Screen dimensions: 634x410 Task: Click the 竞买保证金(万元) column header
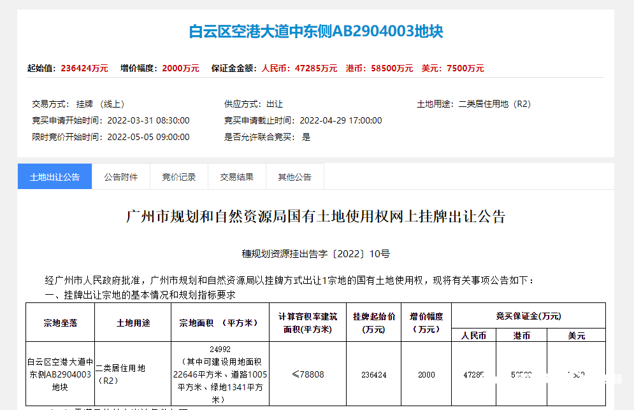[x=528, y=316]
